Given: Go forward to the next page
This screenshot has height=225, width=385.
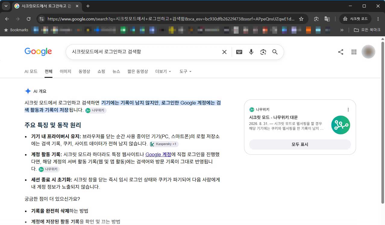Looking at the screenshot, I should pos(18,19).
